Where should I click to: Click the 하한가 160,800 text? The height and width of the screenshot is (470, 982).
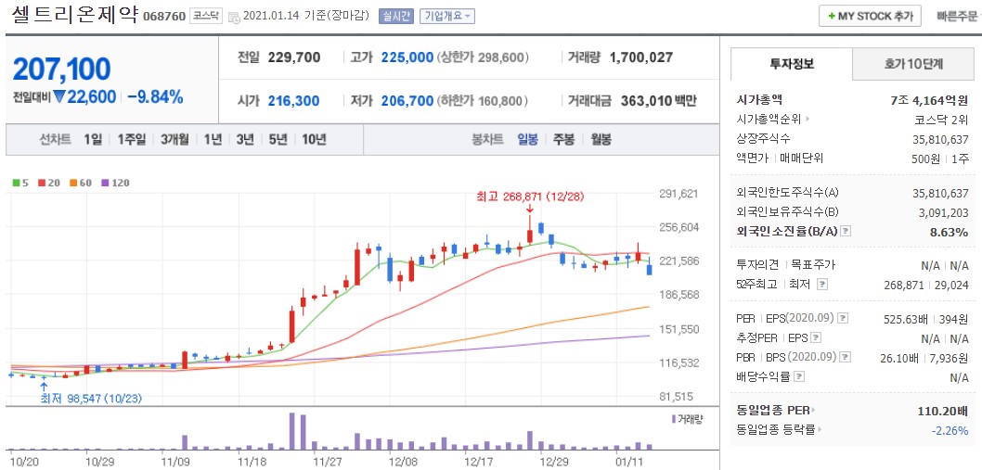pyautogui.click(x=483, y=101)
